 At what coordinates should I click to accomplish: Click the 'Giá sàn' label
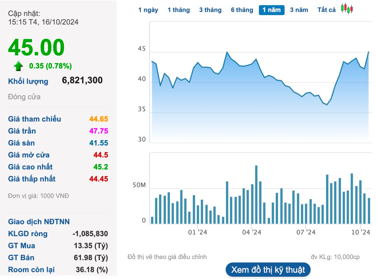(21, 143)
